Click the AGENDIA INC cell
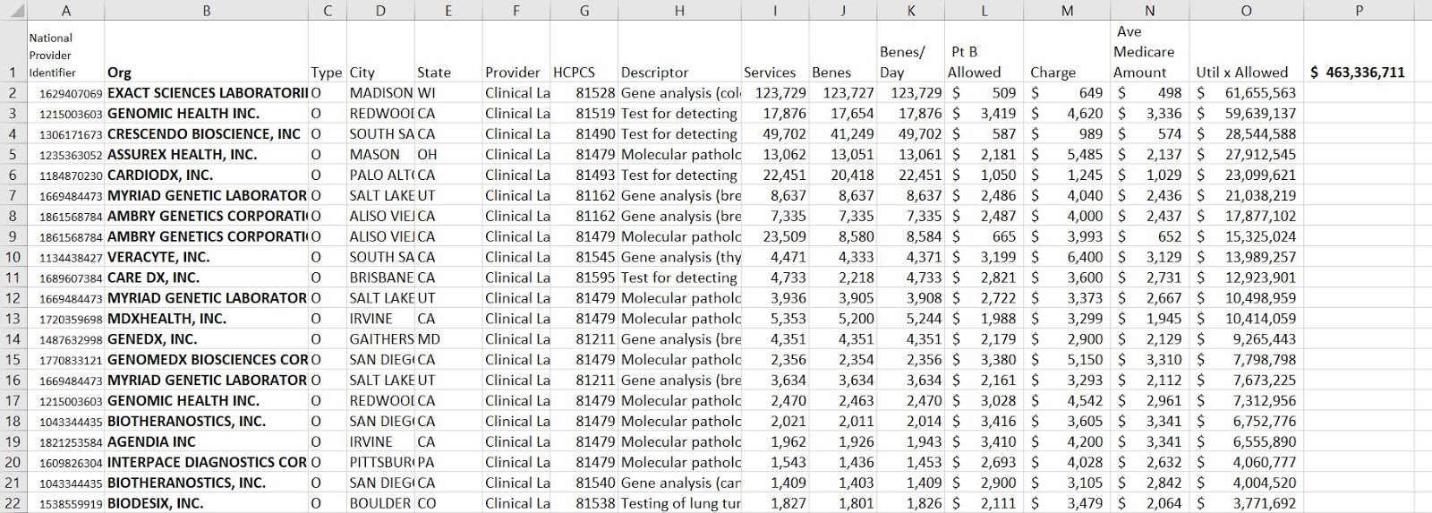This screenshot has width=1432, height=513. [206, 442]
